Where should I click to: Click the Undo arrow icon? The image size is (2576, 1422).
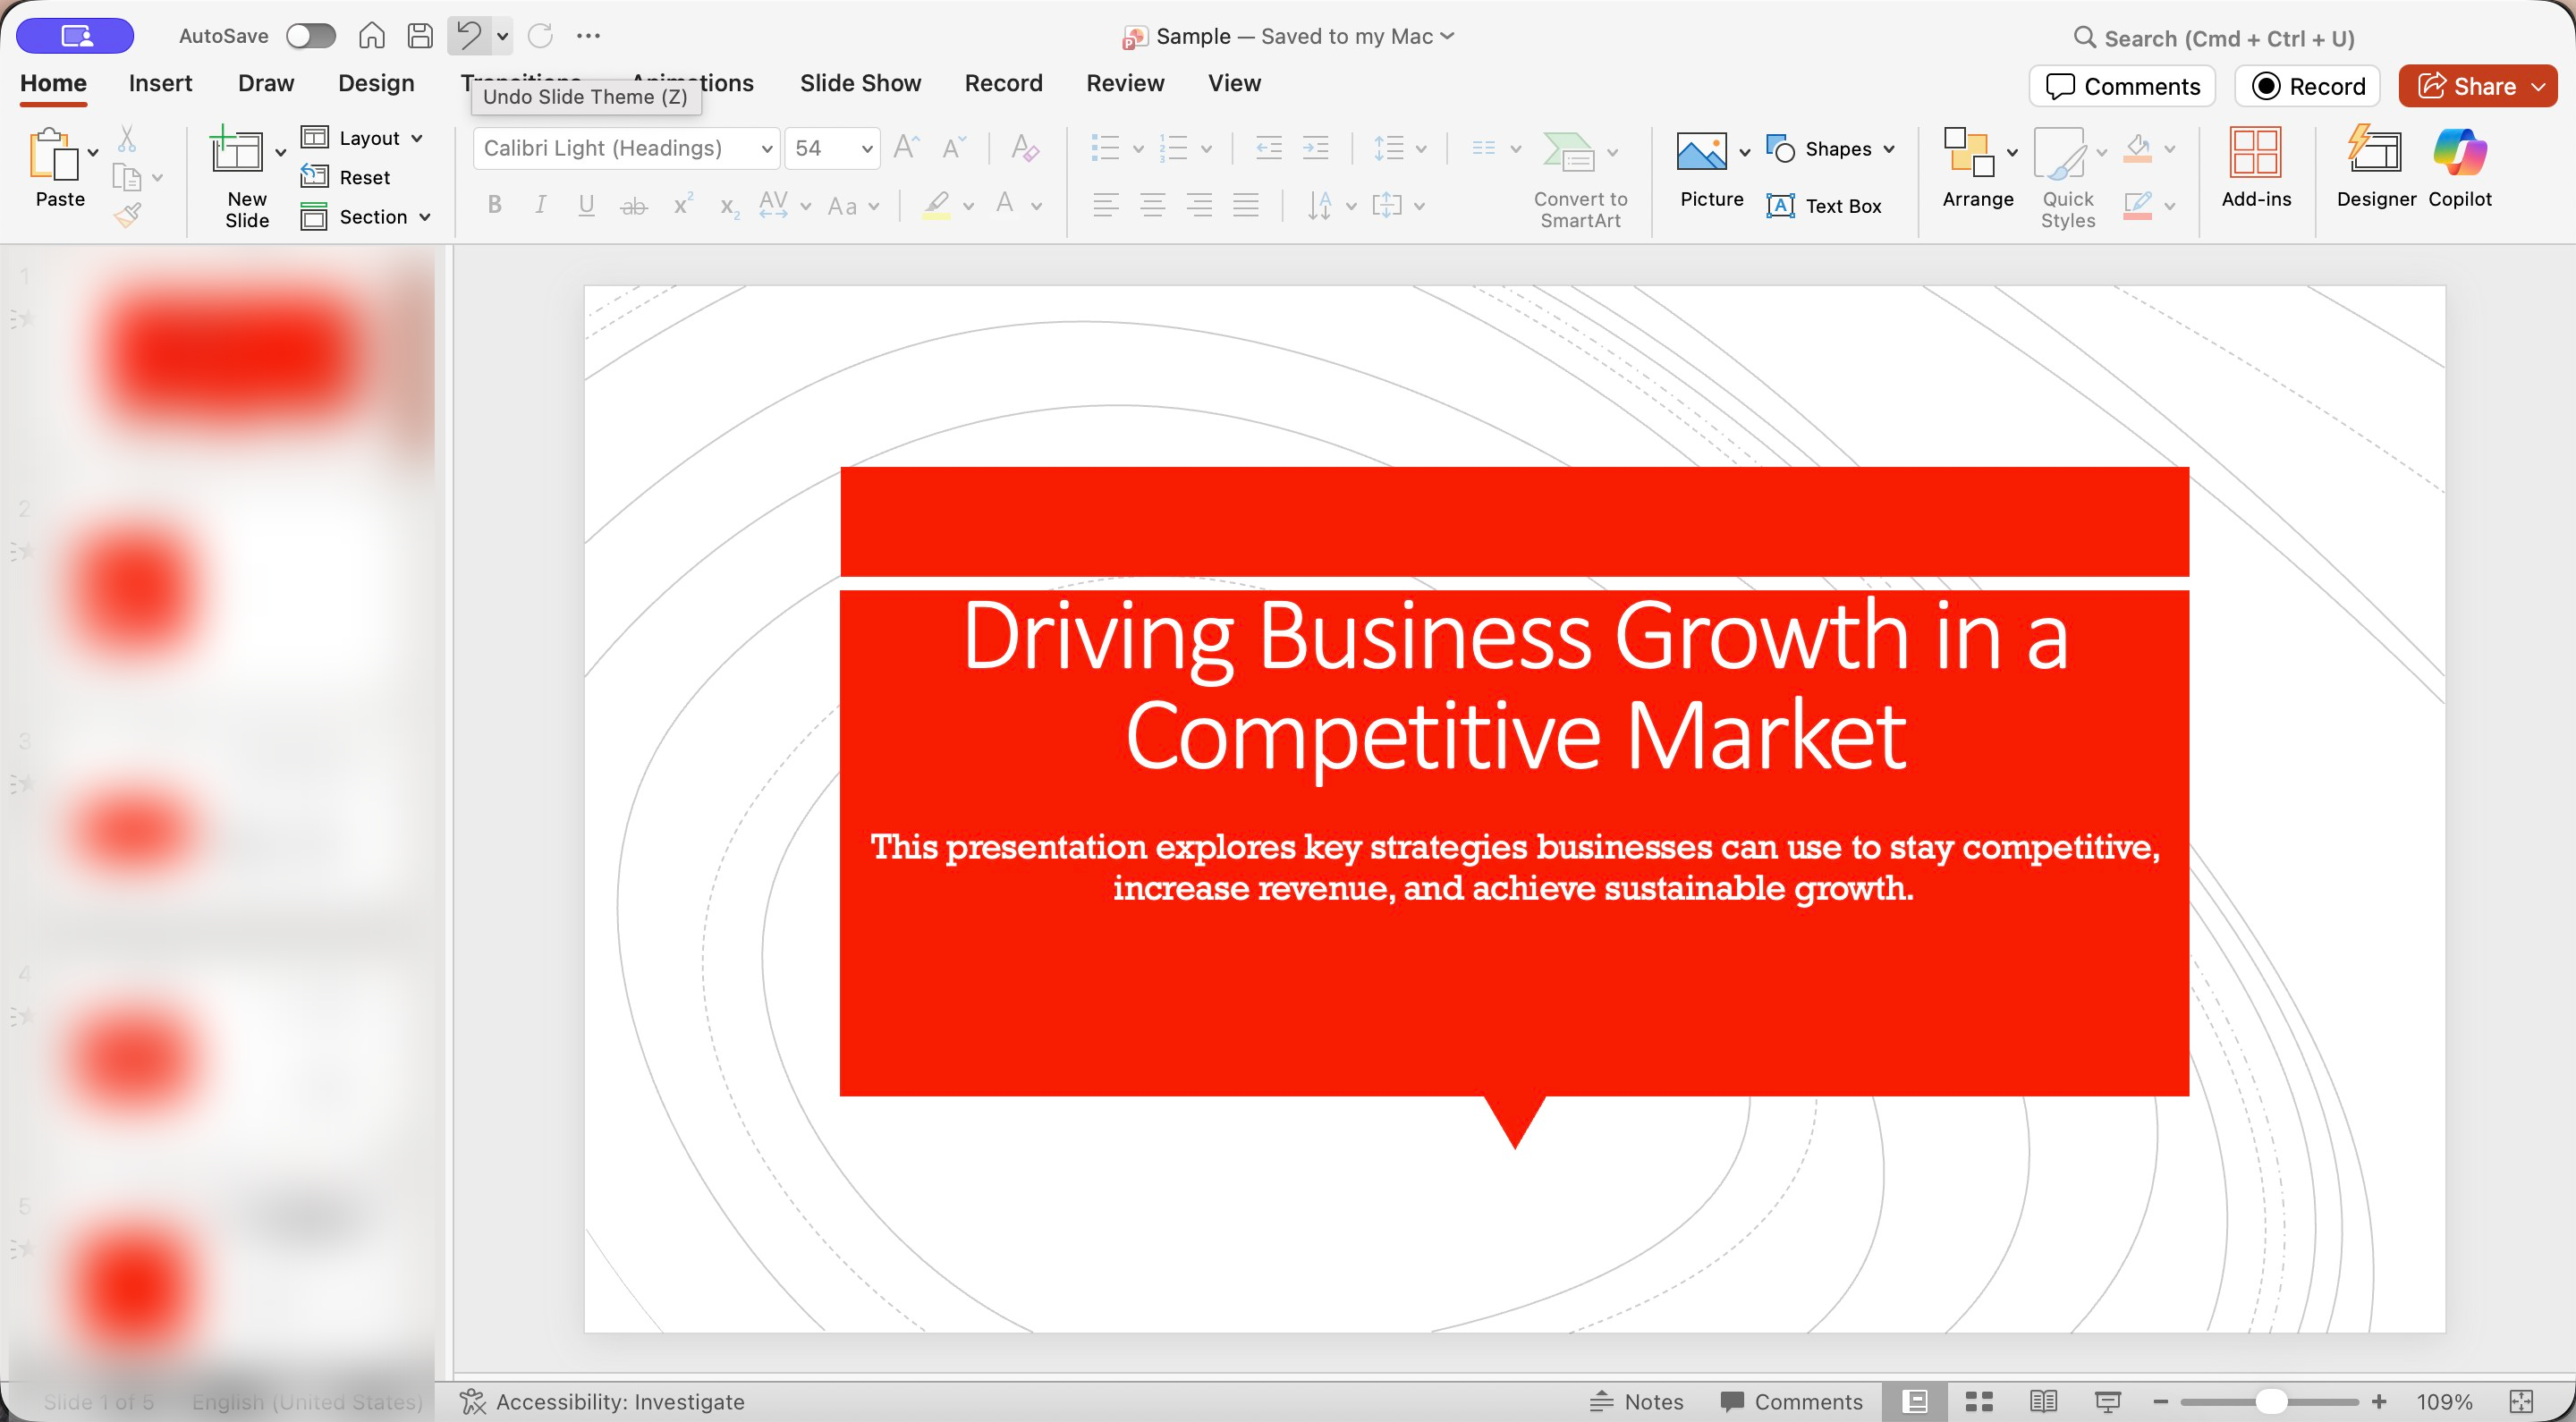pyautogui.click(x=468, y=36)
